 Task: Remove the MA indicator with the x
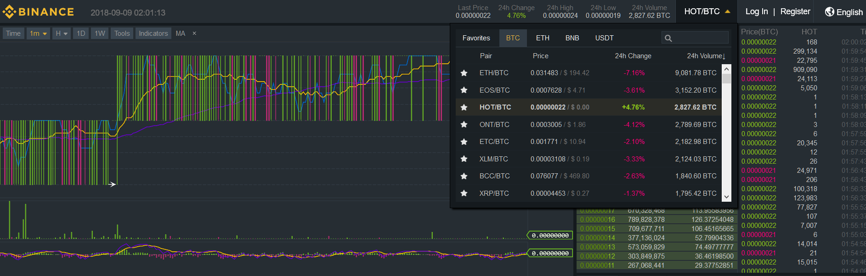tap(194, 33)
